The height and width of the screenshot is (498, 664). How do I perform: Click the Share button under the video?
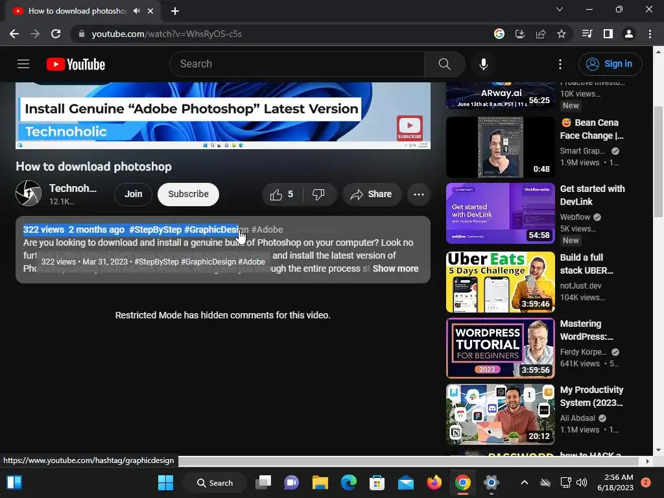372,195
